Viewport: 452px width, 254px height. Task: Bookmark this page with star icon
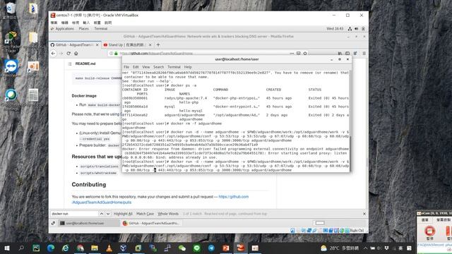click(305, 54)
